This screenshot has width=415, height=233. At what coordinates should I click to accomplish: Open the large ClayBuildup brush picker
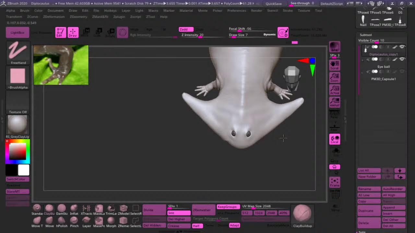(x=302, y=216)
